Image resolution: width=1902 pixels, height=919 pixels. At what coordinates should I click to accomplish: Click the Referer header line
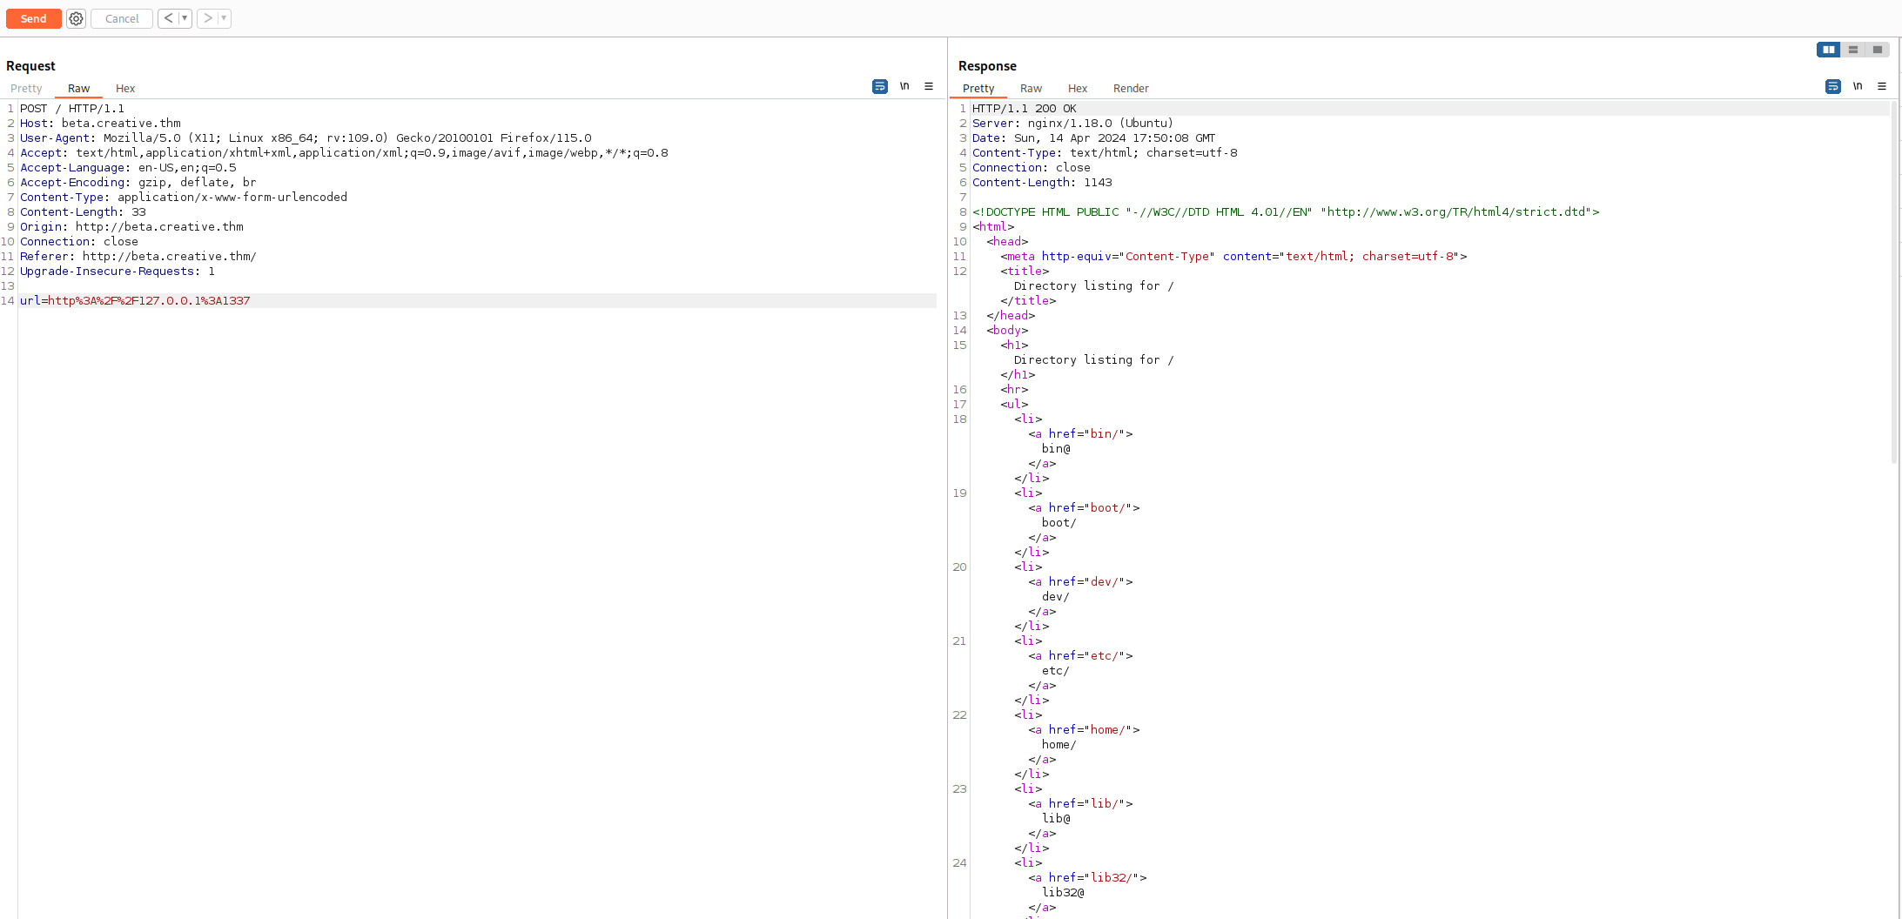(138, 256)
